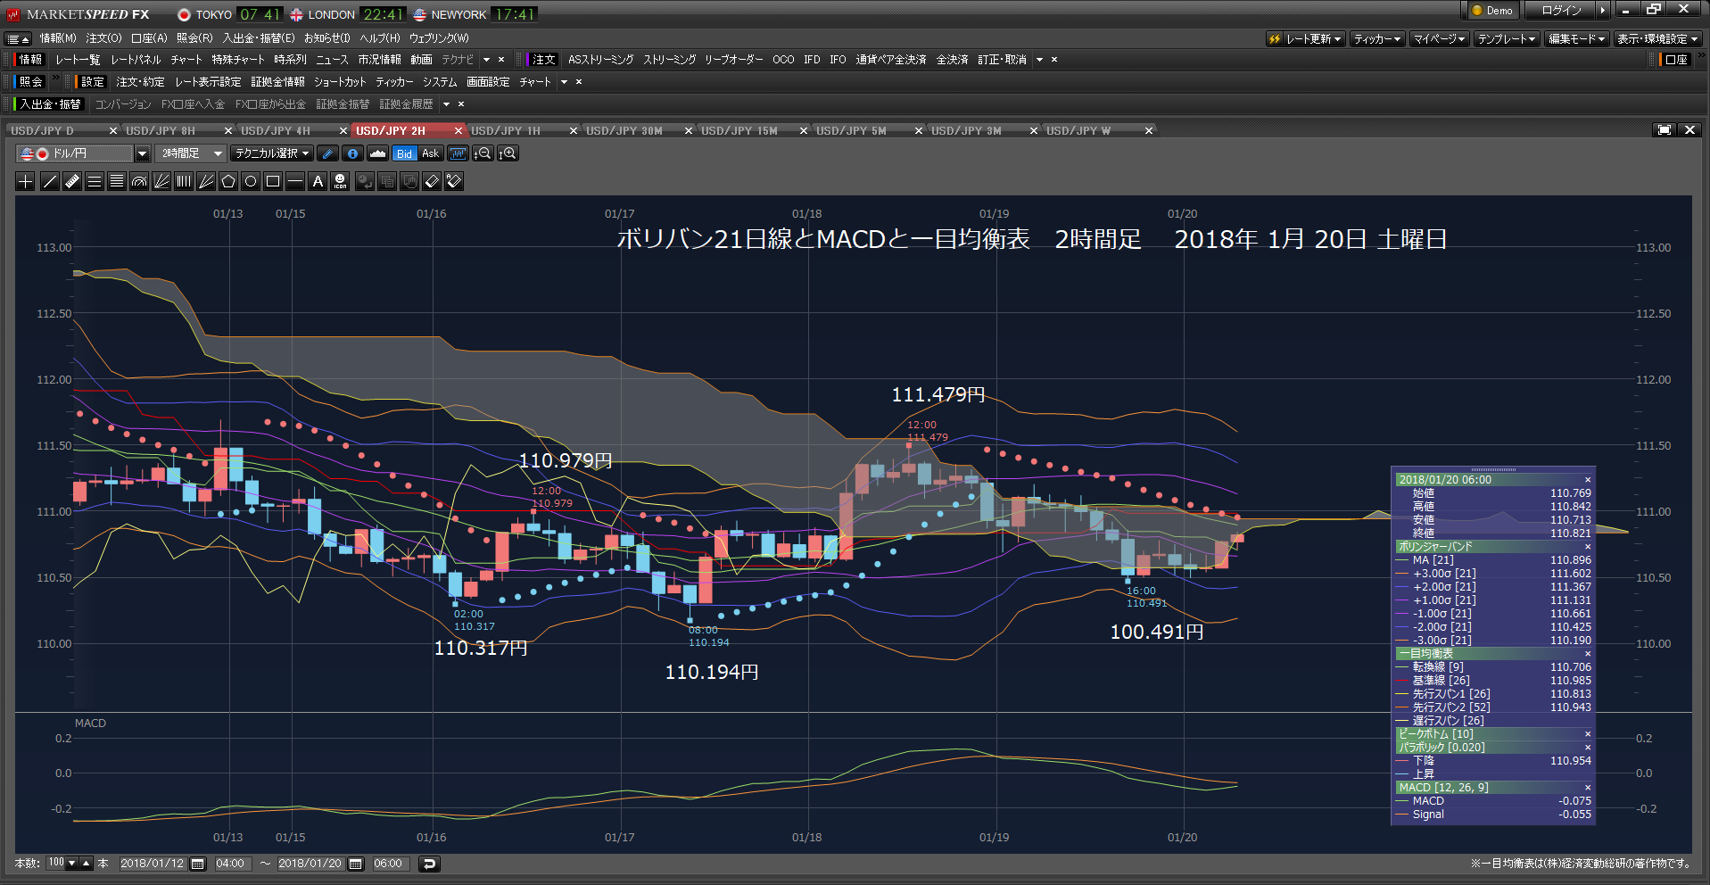Viewport: 1710px width, 885px height.
Task: Close the 一目均衡表 legend section
Action: click(1588, 654)
